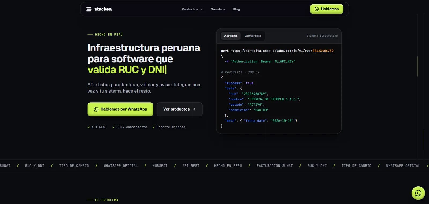The height and width of the screenshot is (204, 429).
Task: Click the stackea logo icon
Action: [x=89, y=9]
